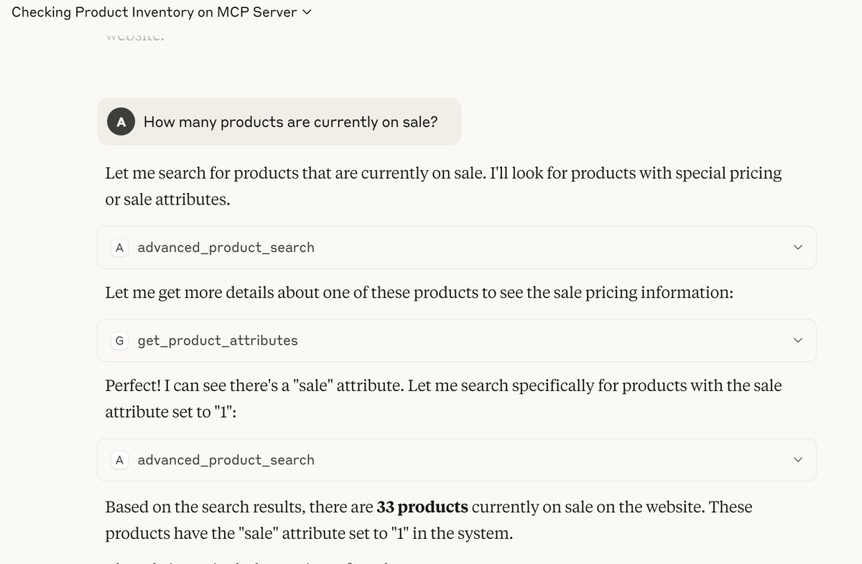The width and height of the screenshot is (862, 564).
Task: Expand chevron of advanced_product_search below sale attribute text
Action: (797, 460)
